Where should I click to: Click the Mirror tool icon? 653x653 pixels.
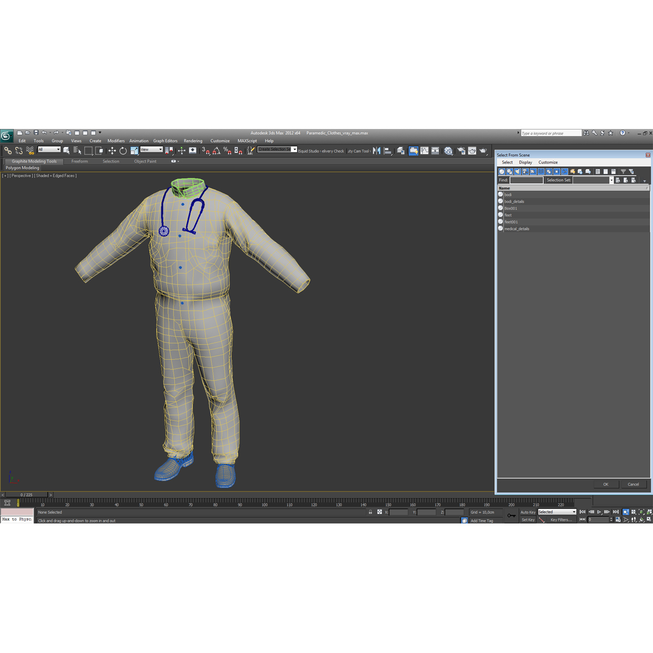377,151
